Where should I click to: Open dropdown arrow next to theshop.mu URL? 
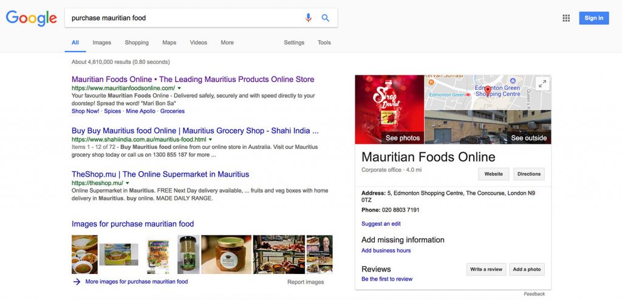(x=128, y=183)
